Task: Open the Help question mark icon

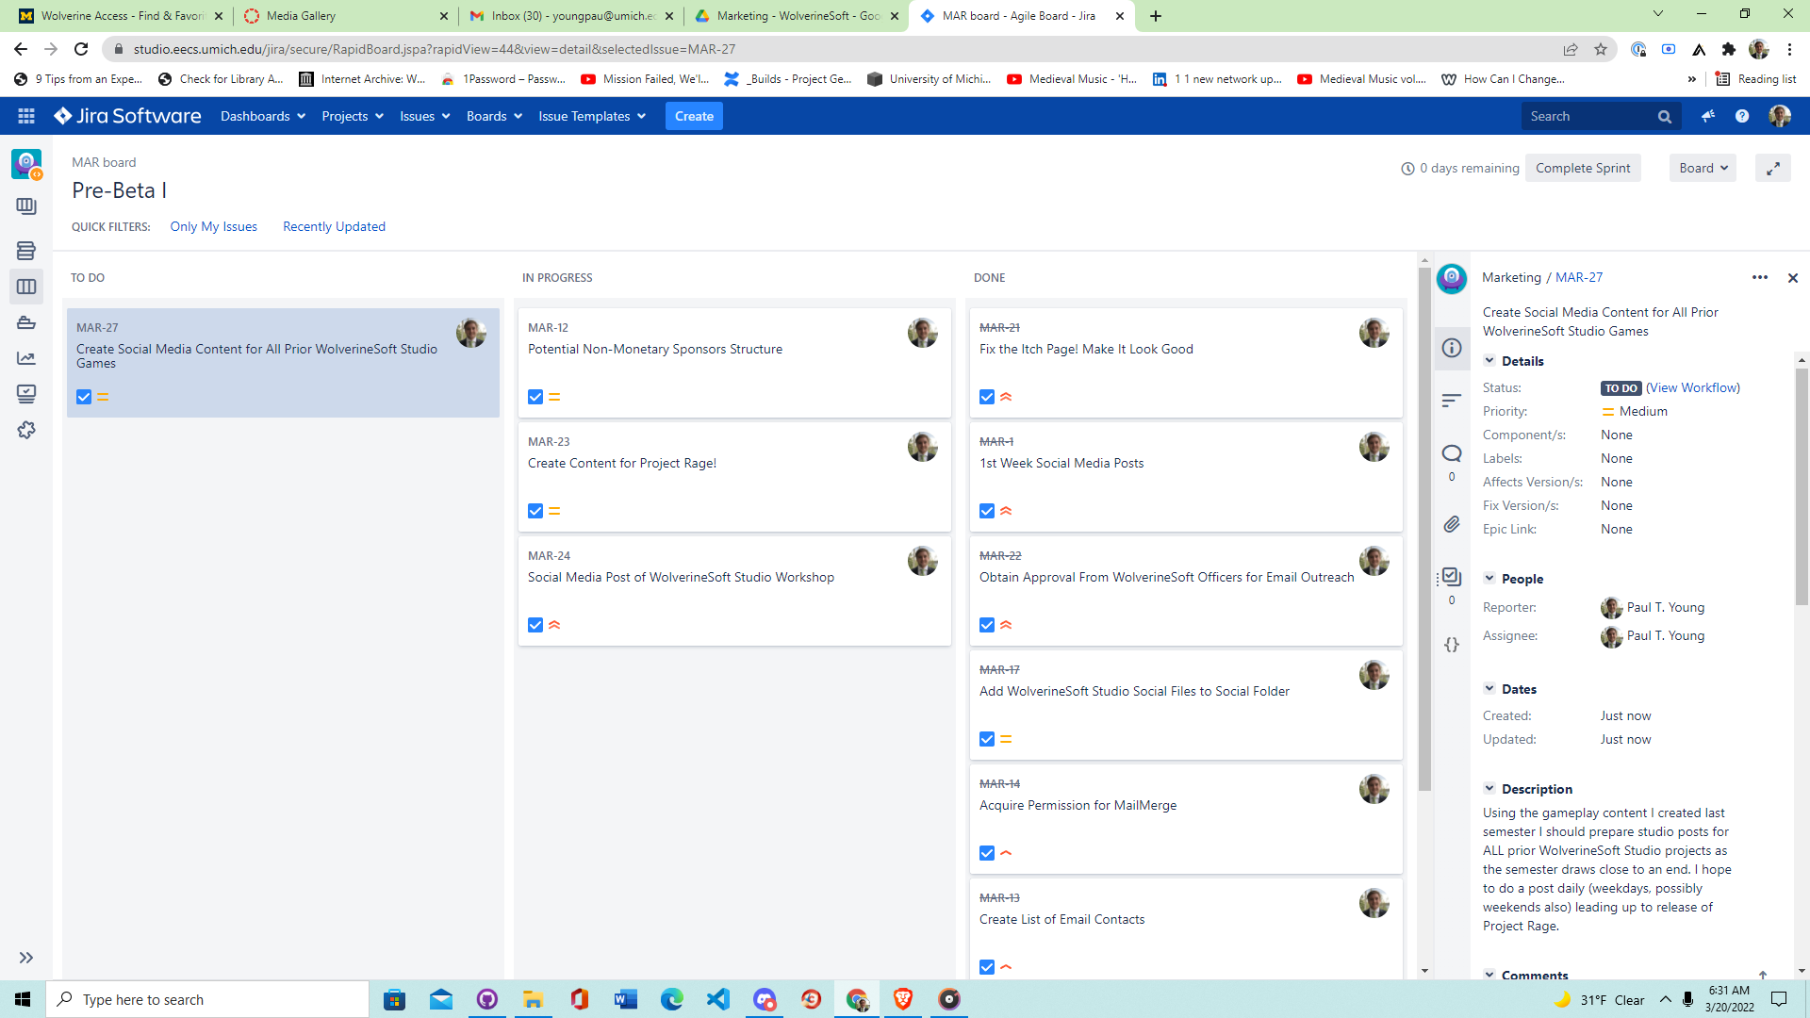Action: (x=1742, y=116)
